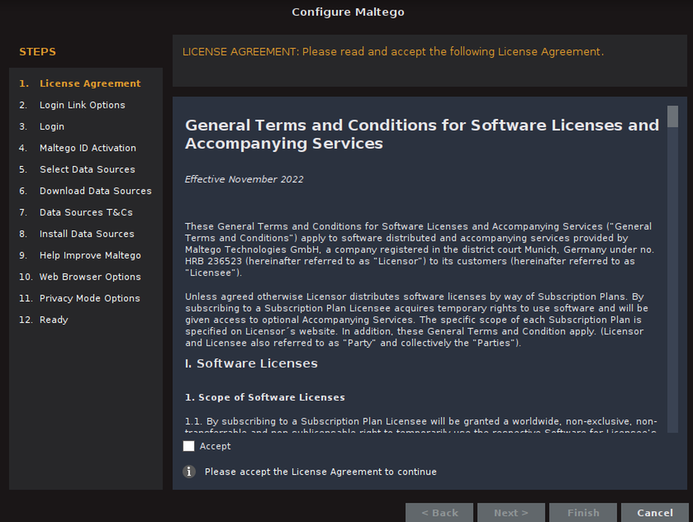Select Maltego ID Activation step
The height and width of the screenshot is (522, 693).
(87, 148)
